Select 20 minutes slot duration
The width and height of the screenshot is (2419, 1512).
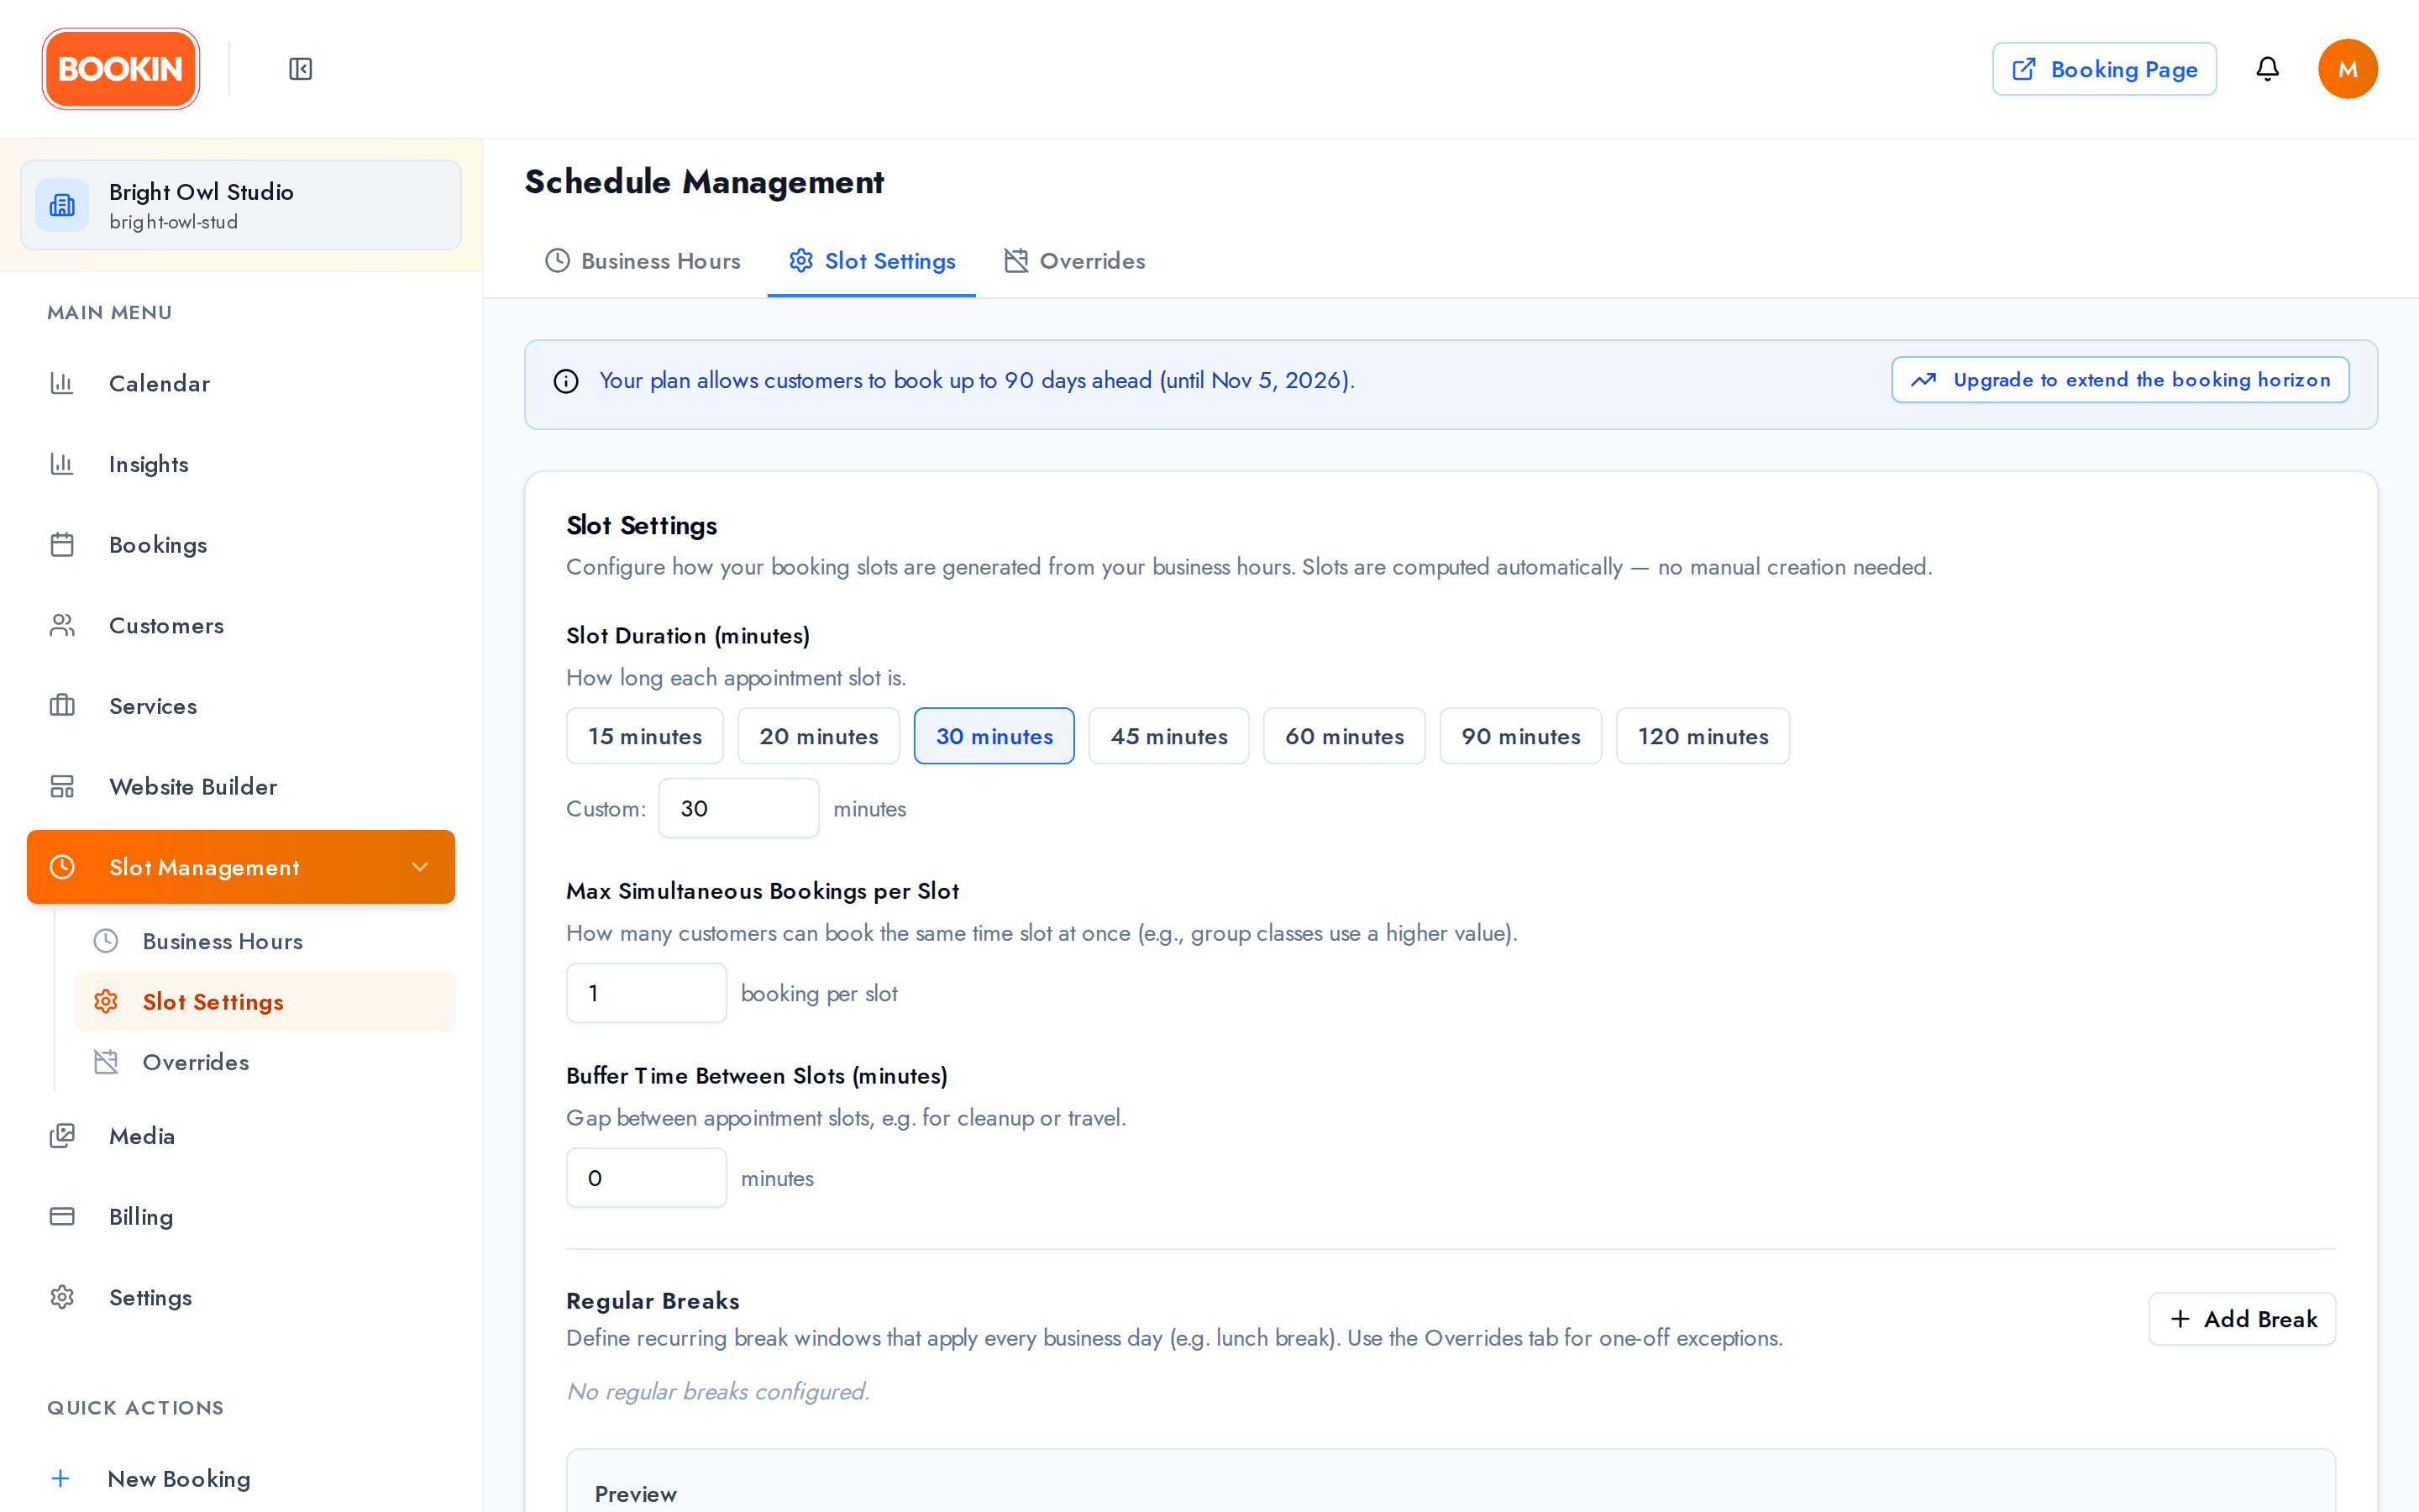pos(819,736)
